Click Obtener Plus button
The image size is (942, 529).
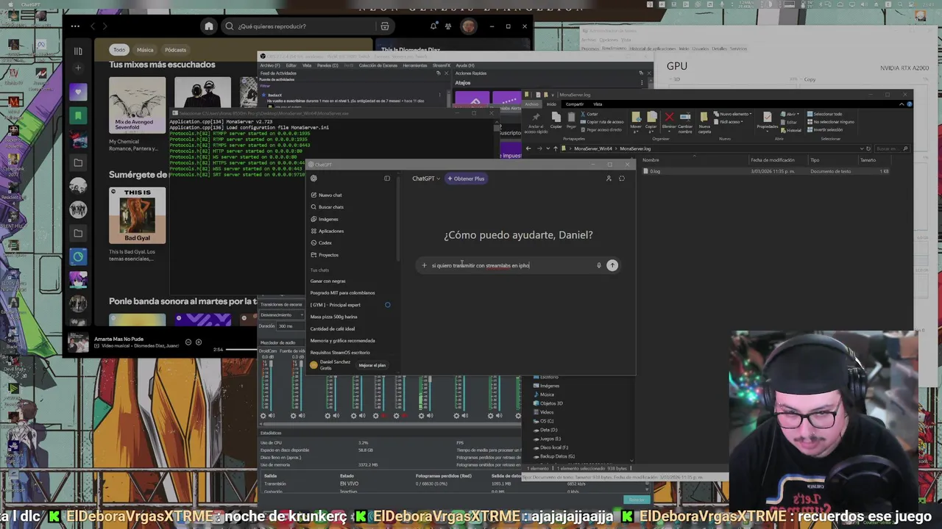[x=466, y=179]
